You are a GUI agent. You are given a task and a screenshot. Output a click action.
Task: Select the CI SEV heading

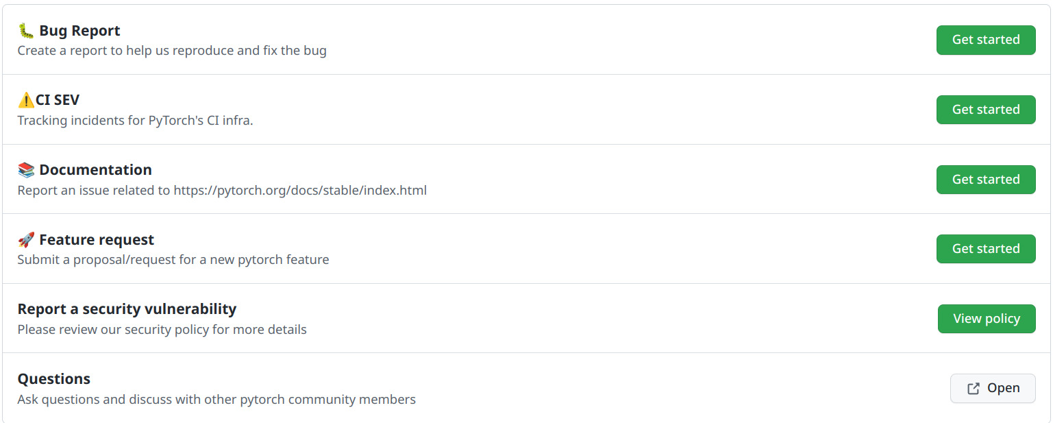tap(58, 101)
